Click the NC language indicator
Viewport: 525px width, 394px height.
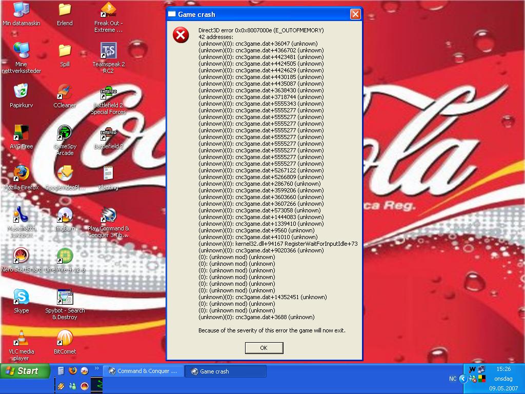coord(453,379)
